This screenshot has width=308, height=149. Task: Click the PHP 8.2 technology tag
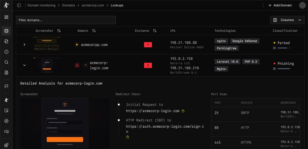251,61
